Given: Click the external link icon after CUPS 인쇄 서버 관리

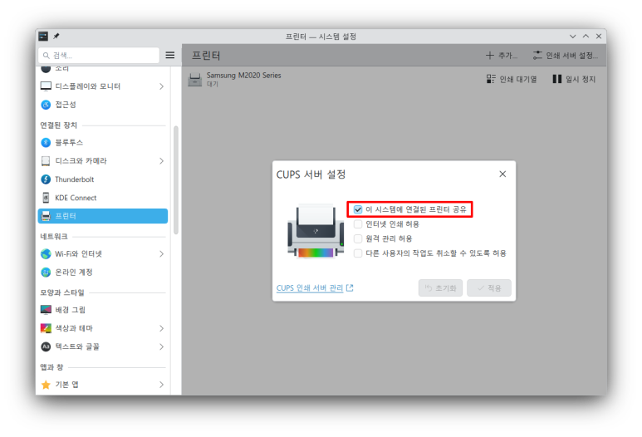Looking at the screenshot, I should tap(350, 288).
